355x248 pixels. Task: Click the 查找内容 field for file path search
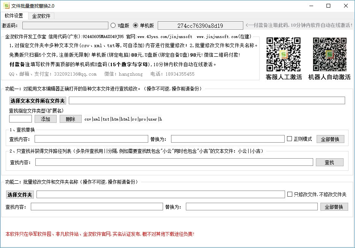[174, 162]
